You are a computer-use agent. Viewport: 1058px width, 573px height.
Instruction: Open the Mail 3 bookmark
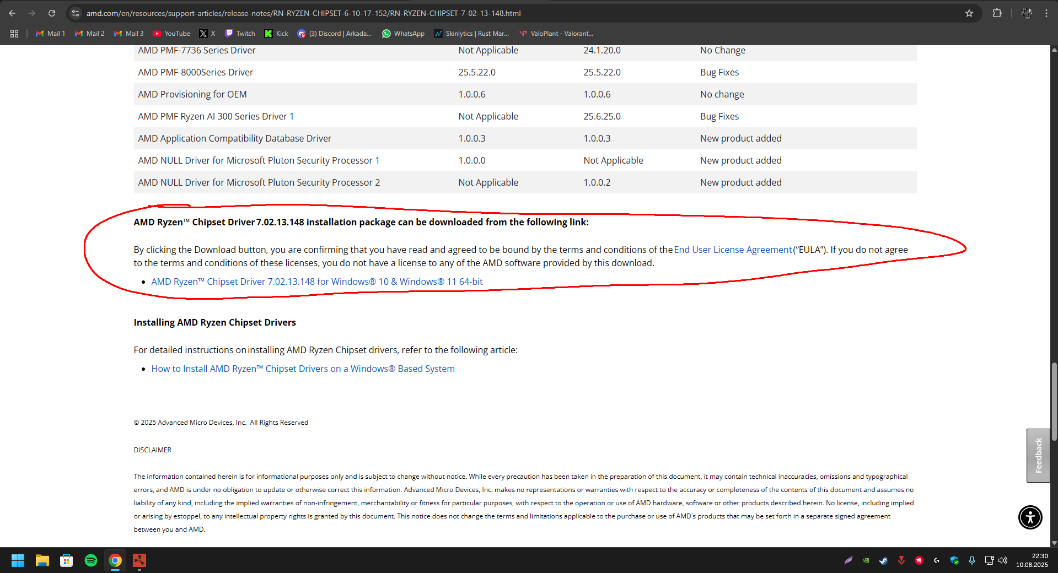pyautogui.click(x=128, y=34)
